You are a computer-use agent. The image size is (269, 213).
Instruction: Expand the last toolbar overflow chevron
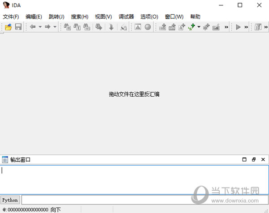click(x=266, y=27)
